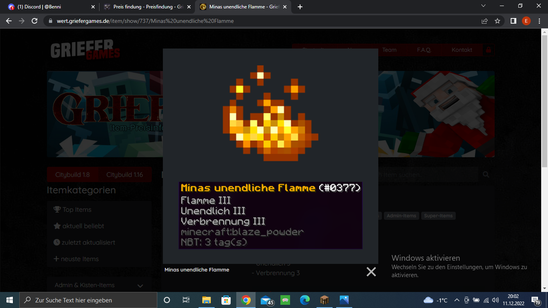Expand the tab search chevron
The width and height of the screenshot is (548, 308).
tap(483, 6)
